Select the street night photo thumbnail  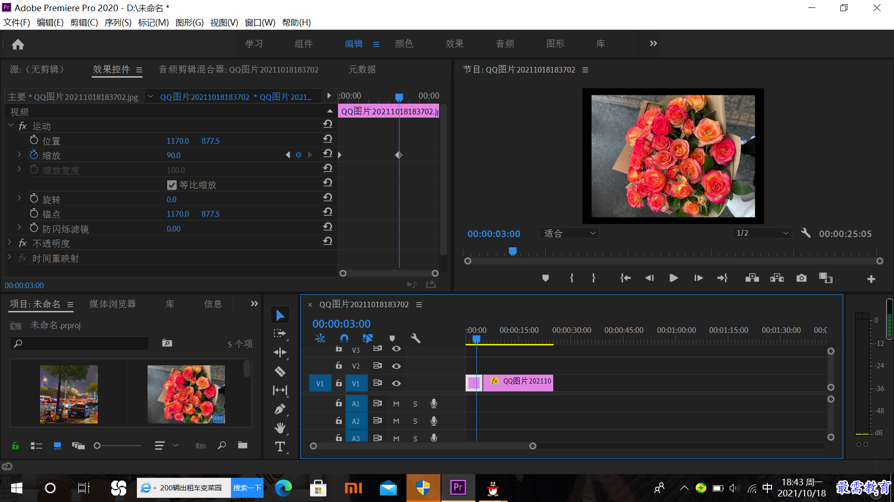pos(69,394)
